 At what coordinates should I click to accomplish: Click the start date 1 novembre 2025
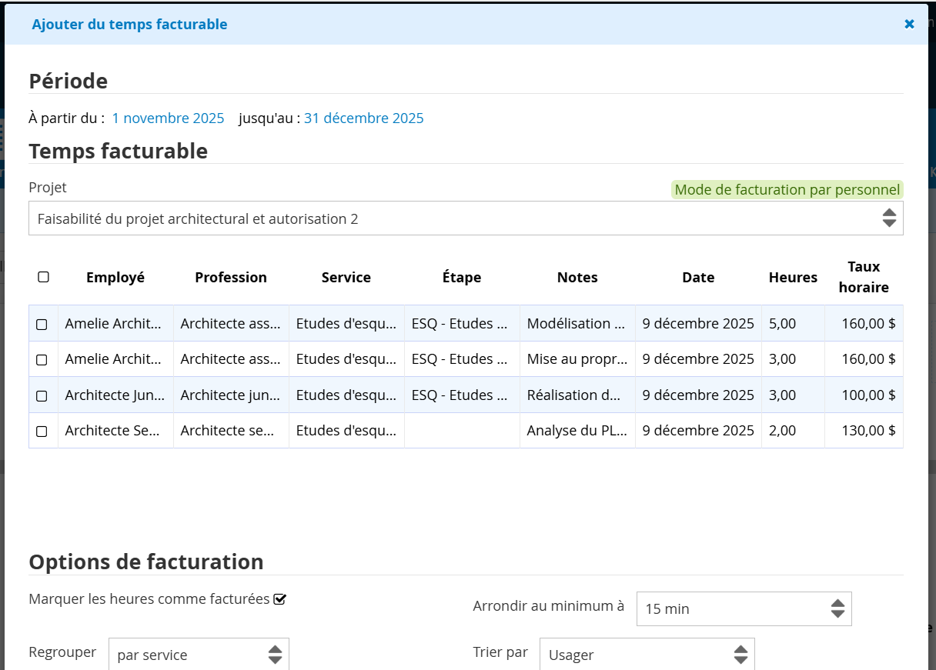click(168, 118)
